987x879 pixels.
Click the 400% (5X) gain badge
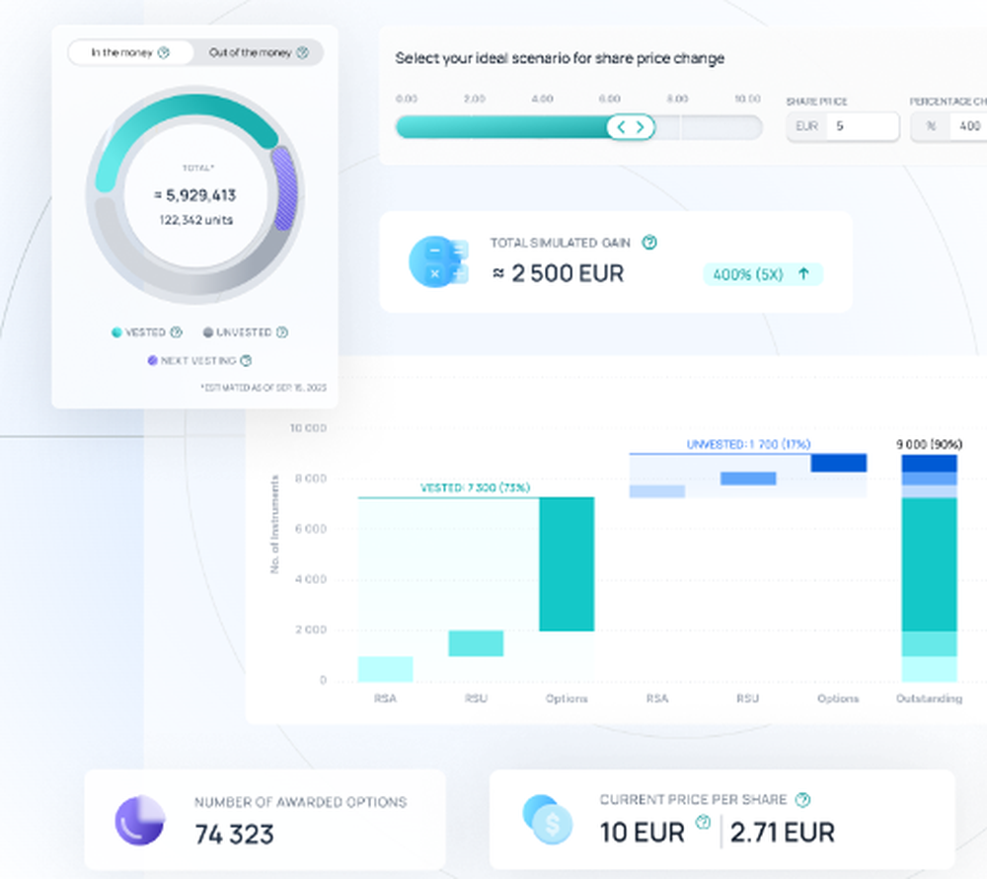pyautogui.click(x=763, y=274)
